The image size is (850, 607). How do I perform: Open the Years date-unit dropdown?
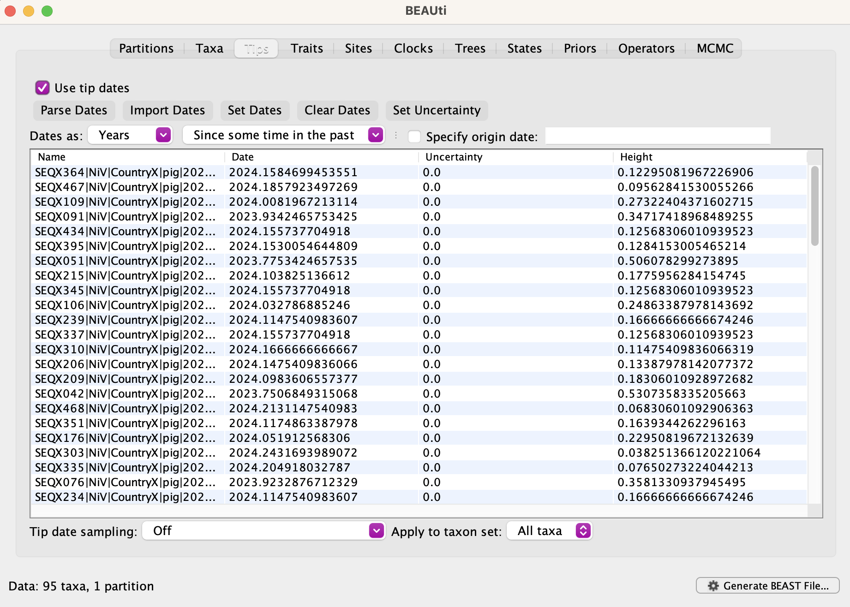[131, 135]
